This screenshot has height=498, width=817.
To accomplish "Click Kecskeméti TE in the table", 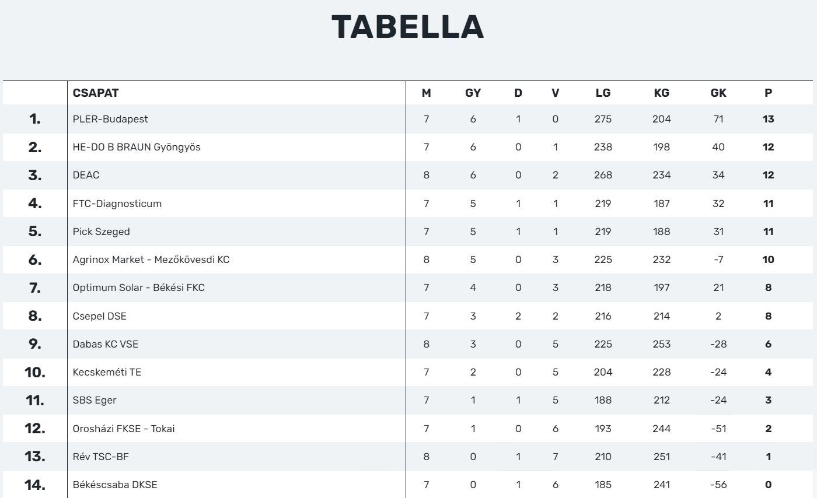I will coord(107,372).
